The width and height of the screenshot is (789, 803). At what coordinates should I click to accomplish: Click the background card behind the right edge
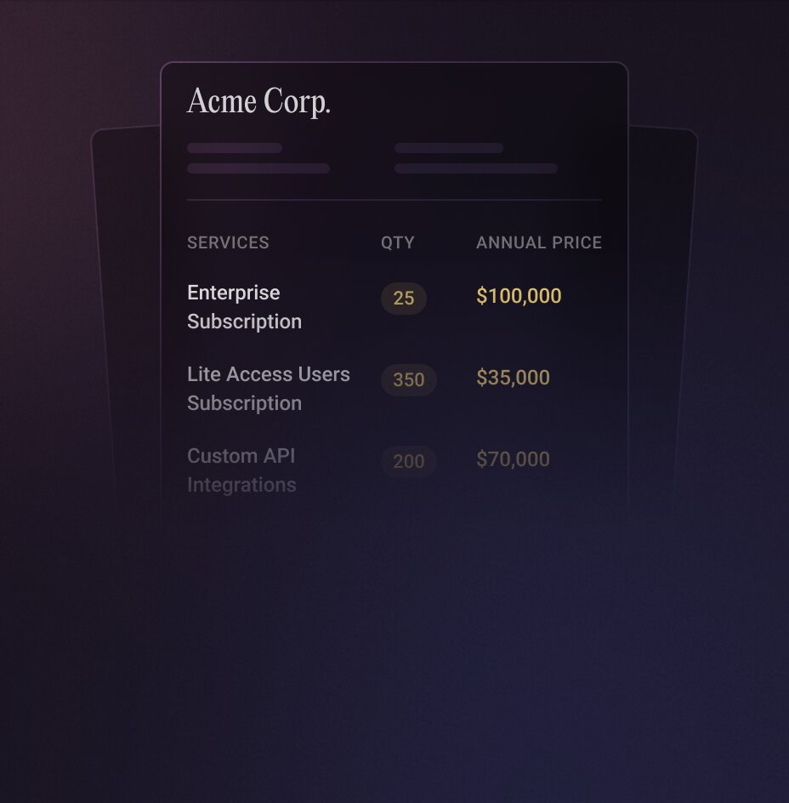click(x=663, y=298)
